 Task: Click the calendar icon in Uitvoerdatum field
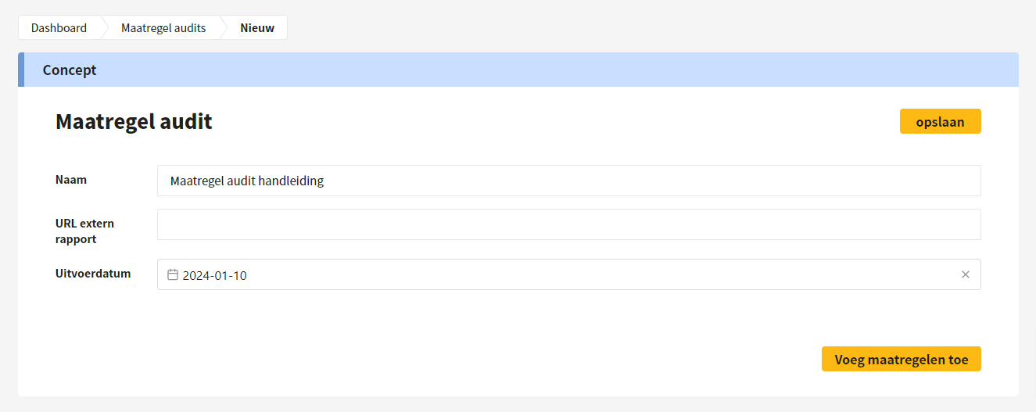tap(173, 274)
